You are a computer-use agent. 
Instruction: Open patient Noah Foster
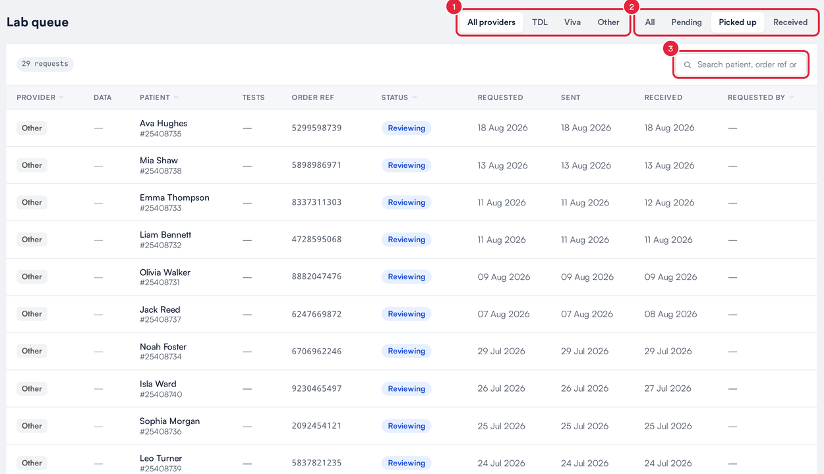click(x=163, y=347)
